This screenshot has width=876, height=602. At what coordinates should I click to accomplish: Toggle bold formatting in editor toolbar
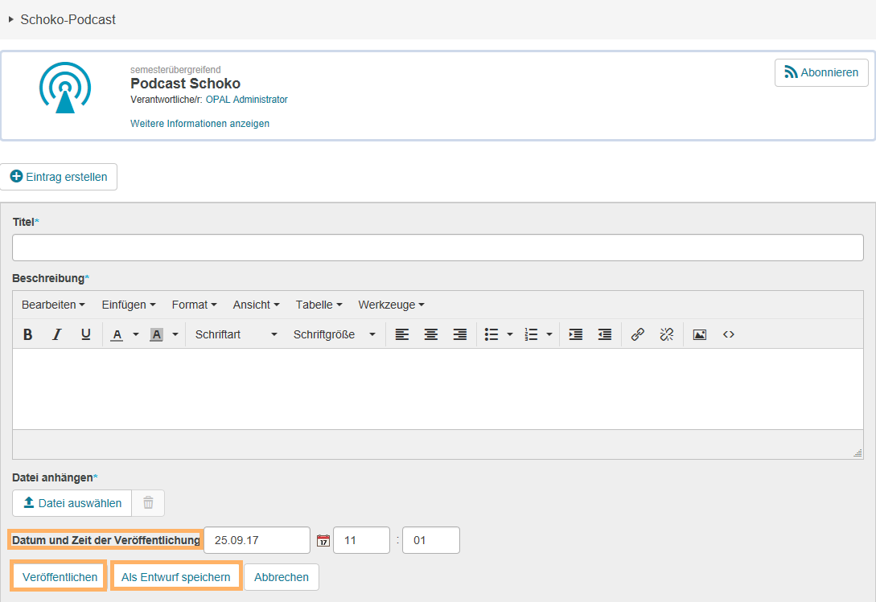tap(28, 334)
